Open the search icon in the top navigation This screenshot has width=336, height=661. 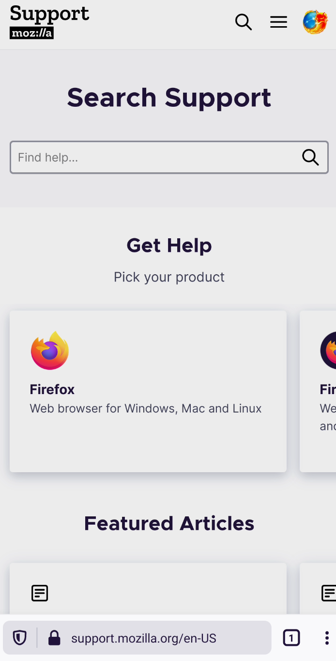click(x=244, y=22)
